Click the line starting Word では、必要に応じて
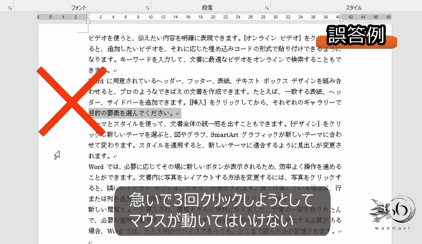Viewport: 422px width, 244px height. point(215,167)
